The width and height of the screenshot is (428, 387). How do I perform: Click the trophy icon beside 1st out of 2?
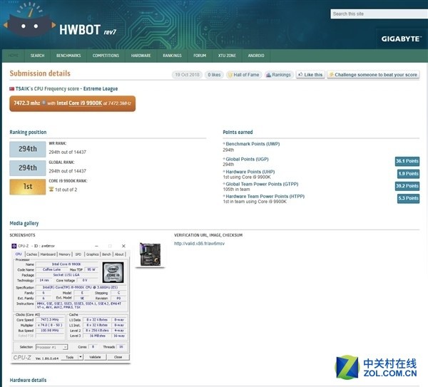[51, 190]
